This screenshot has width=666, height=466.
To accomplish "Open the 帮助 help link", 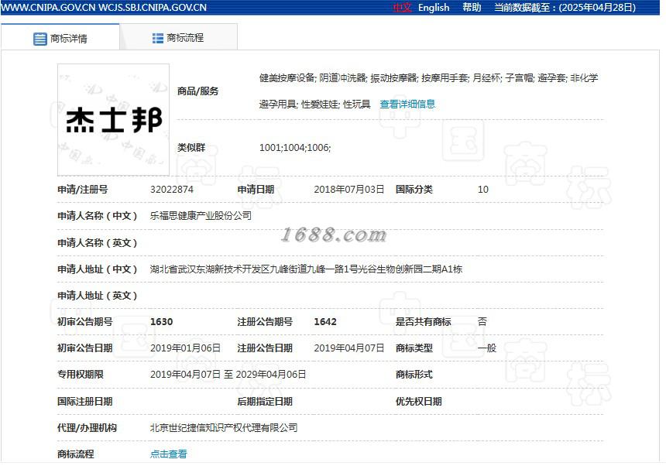I will coord(472,8).
